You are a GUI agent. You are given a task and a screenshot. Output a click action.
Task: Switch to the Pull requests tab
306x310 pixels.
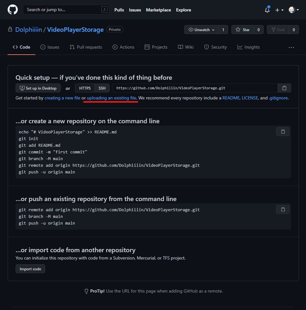86,47
